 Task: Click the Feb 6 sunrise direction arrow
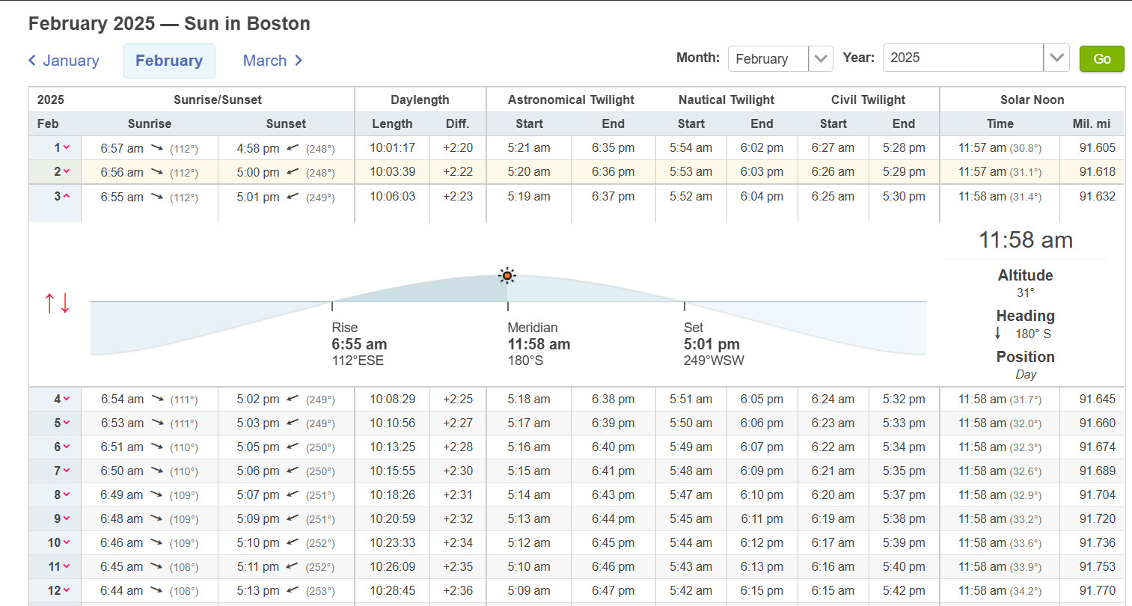[157, 447]
